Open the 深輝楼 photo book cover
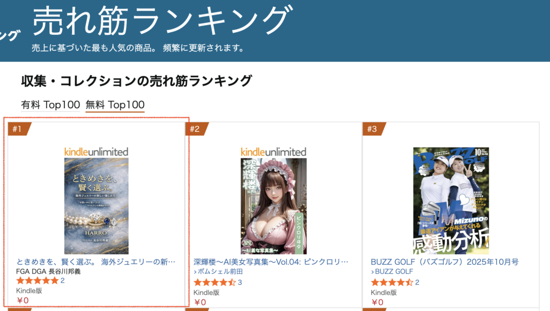 (273, 206)
